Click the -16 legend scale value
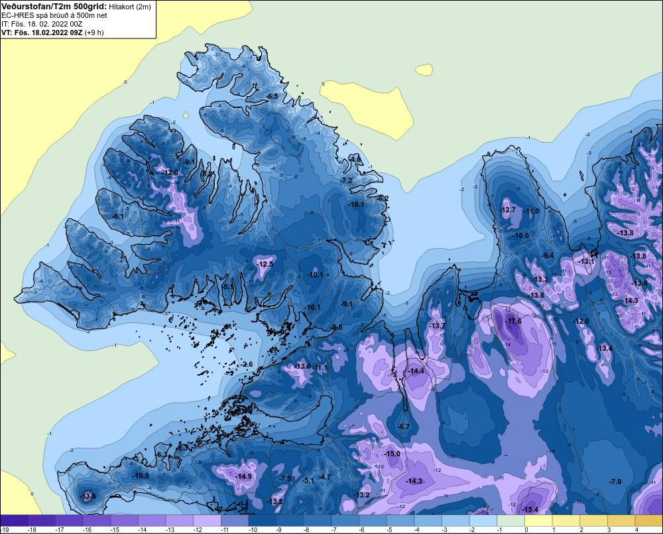Screen dimensions: 663x534 pos(87,530)
